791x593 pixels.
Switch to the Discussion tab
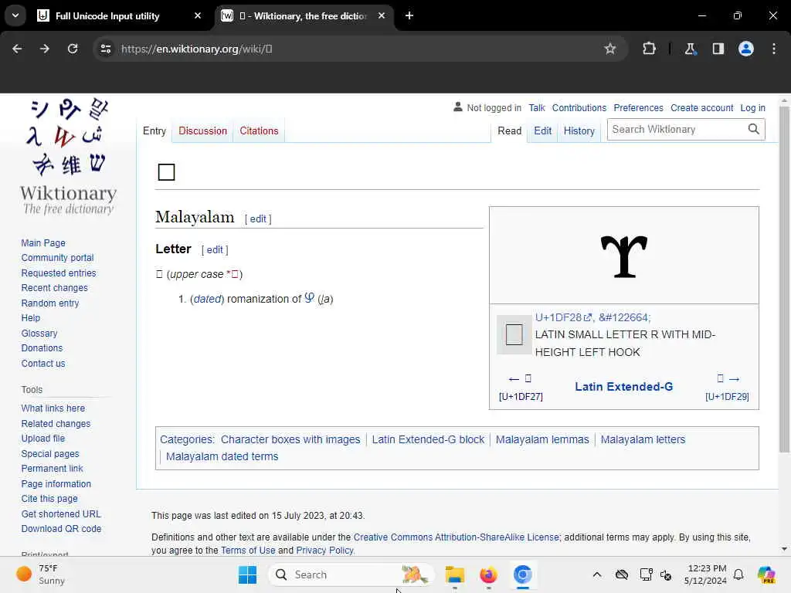pyautogui.click(x=203, y=131)
